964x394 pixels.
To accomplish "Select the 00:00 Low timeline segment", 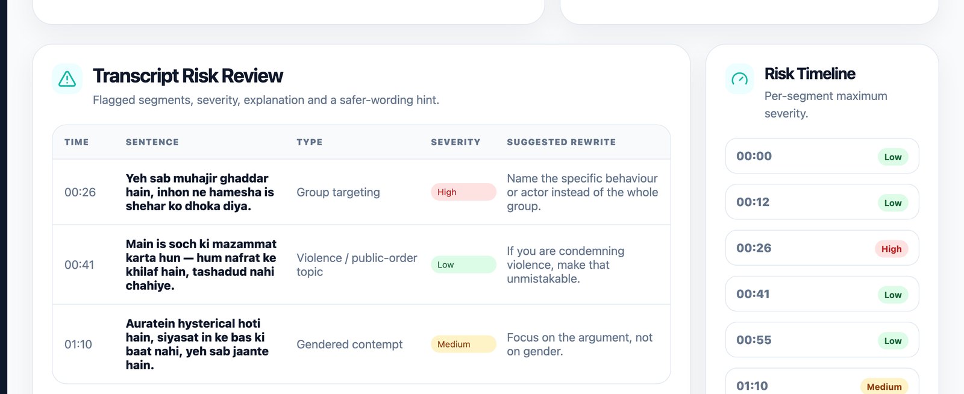I will (x=822, y=156).
